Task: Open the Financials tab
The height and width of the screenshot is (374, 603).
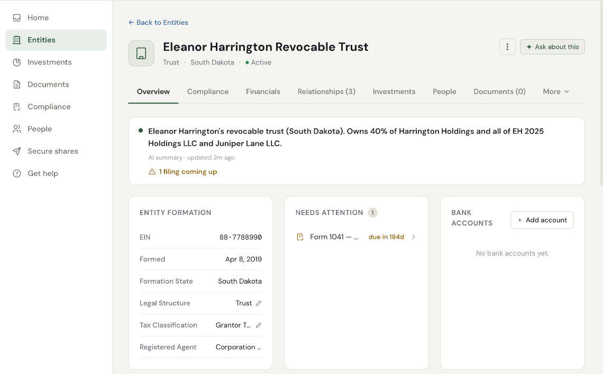Action: [263, 92]
